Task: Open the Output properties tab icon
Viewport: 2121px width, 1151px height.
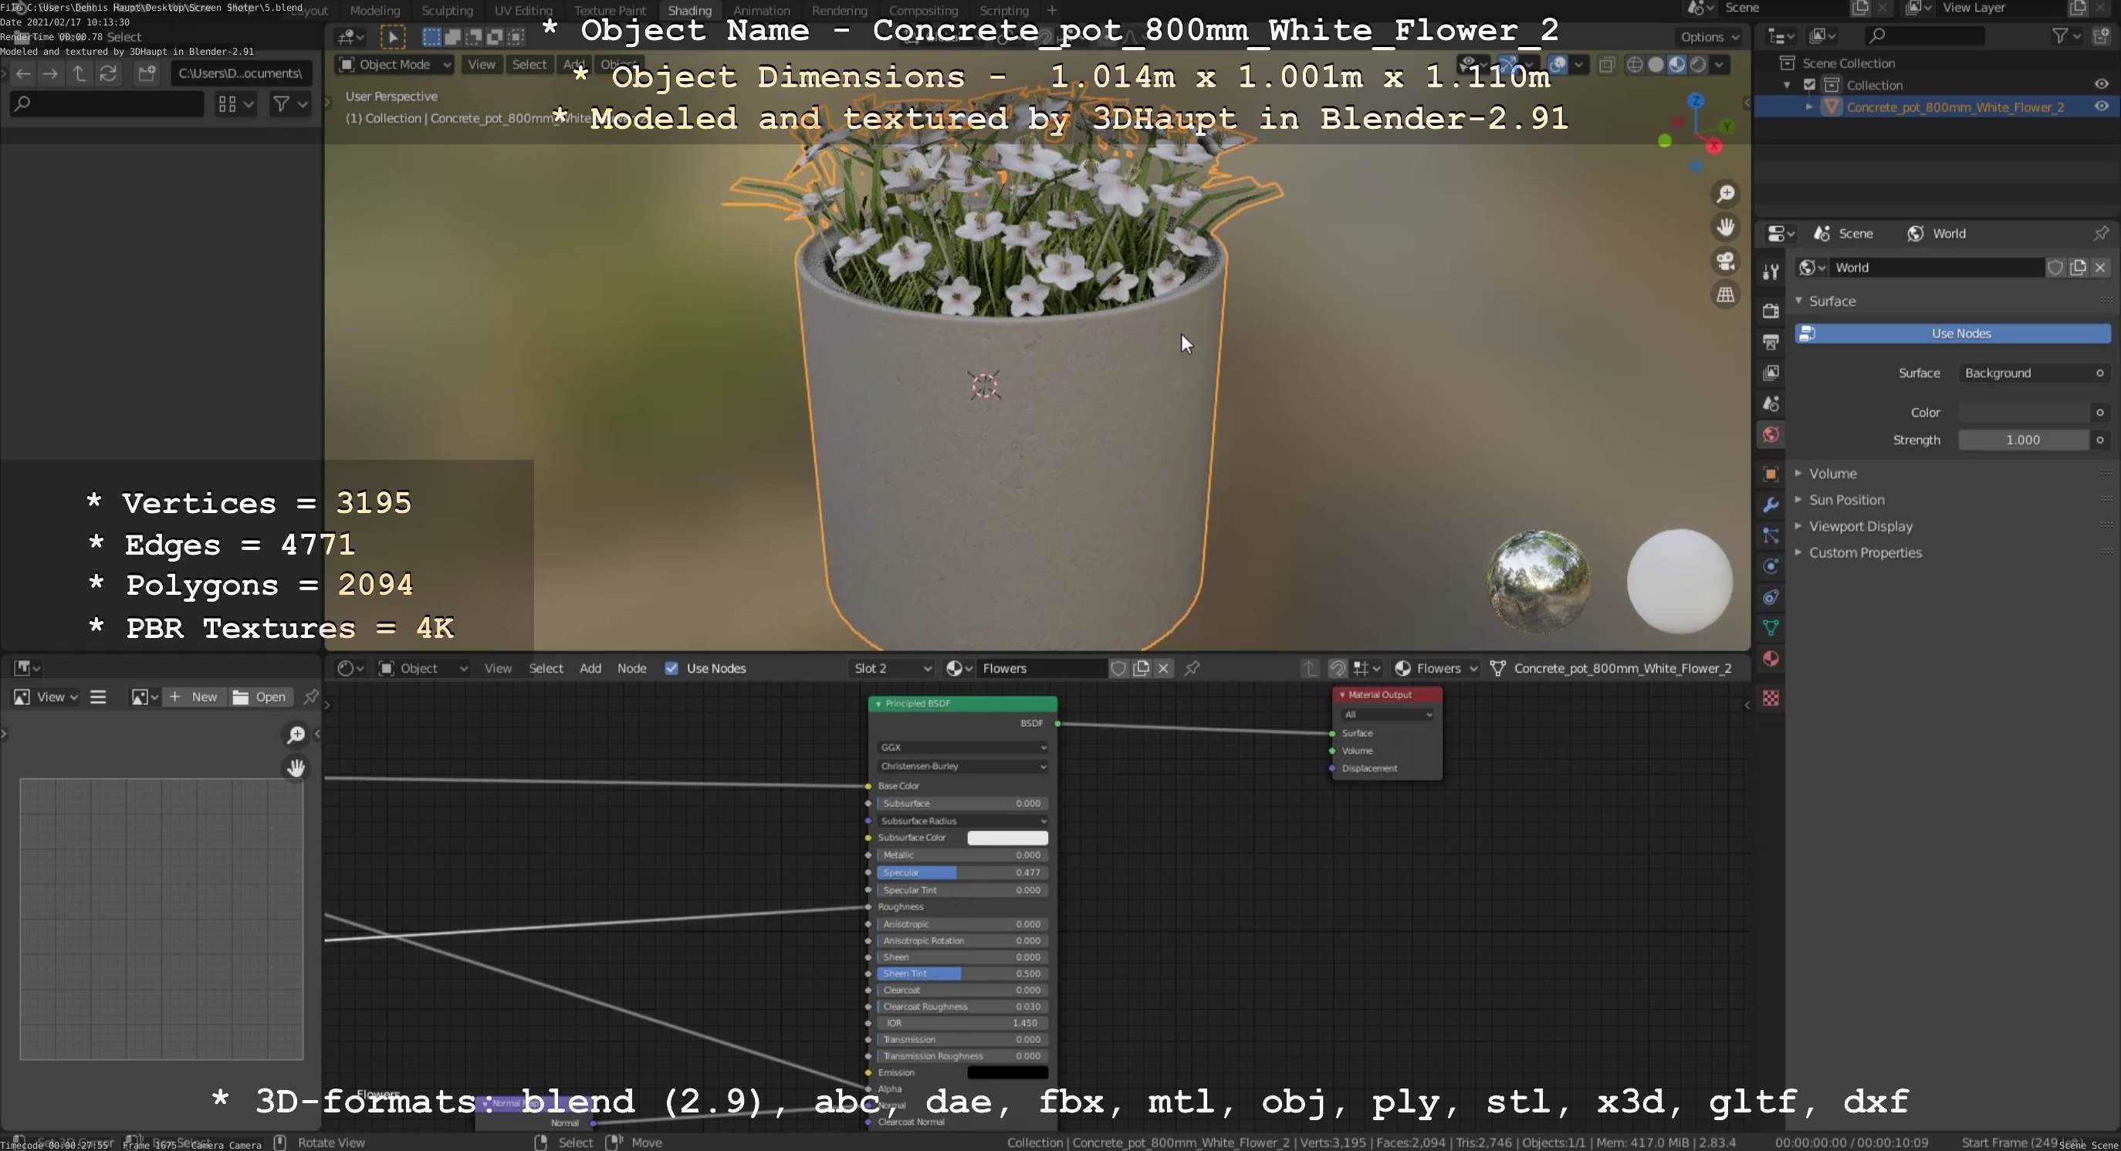Action: pos(1771,342)
